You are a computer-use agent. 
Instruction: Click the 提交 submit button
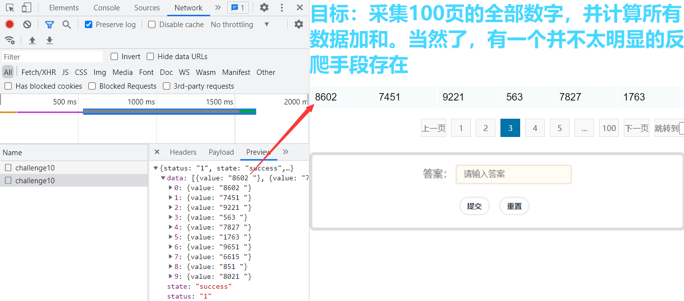(474, 206)
